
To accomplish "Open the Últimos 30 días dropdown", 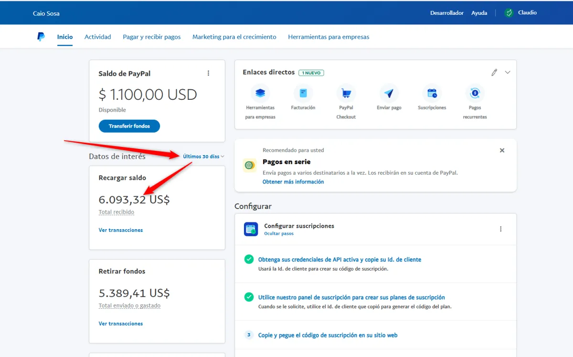I will tap(204, 156).
